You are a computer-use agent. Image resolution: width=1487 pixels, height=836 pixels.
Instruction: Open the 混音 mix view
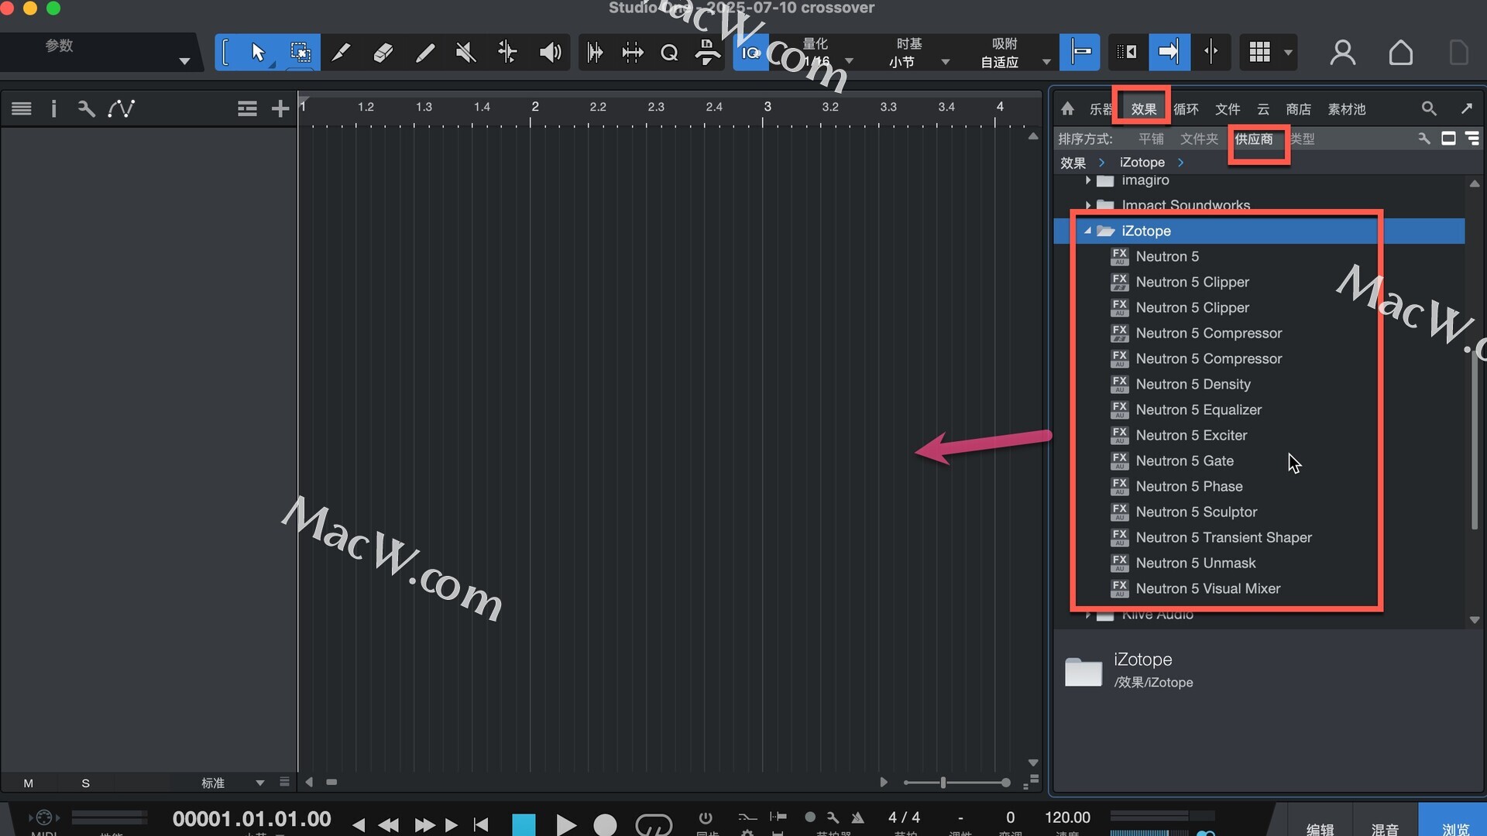click(x=1384, y=828)
